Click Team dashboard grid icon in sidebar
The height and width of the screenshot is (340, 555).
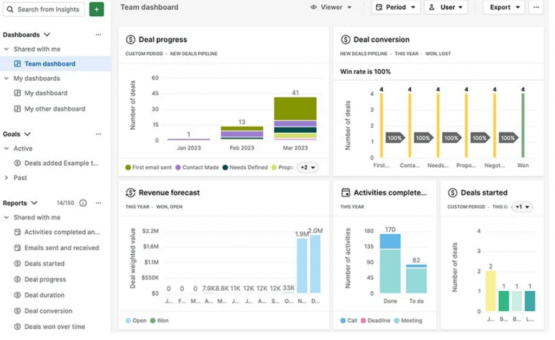(x=17, y=64)
